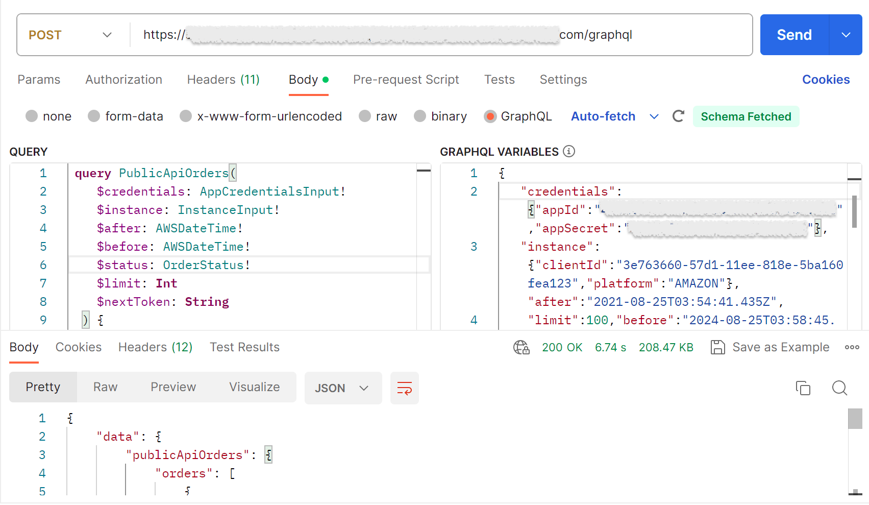This screenshot has width=869, height=505.
Task: Open the JSON format dropdown
Action: [342, 389]
